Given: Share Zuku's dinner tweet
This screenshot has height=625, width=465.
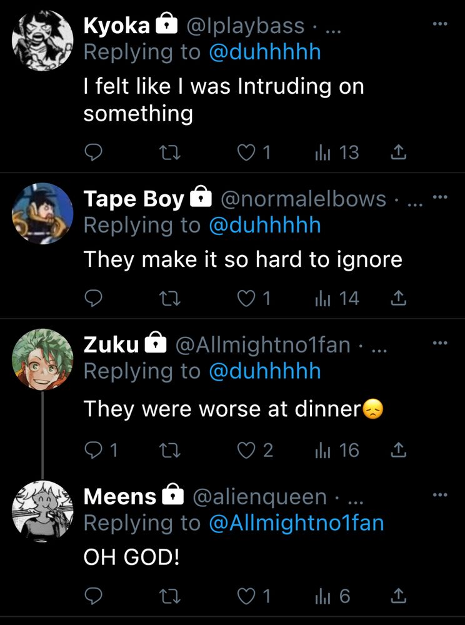Looking at the screenshot, I should point(398,450).
